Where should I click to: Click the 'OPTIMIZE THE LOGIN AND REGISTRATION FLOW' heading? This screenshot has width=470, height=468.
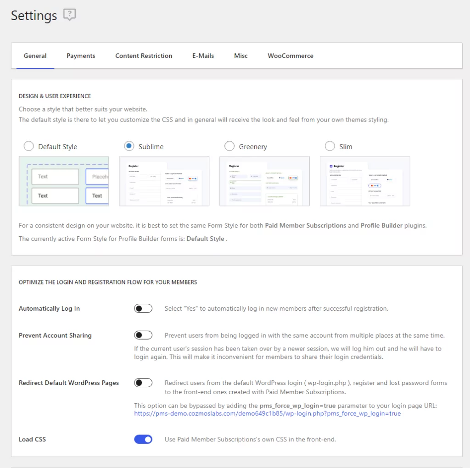click(x=108, y=282)
